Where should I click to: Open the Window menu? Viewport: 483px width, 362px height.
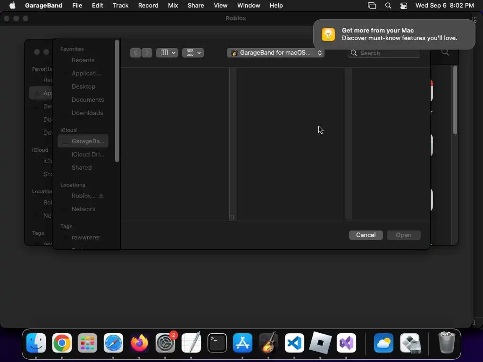pos(249,5)
